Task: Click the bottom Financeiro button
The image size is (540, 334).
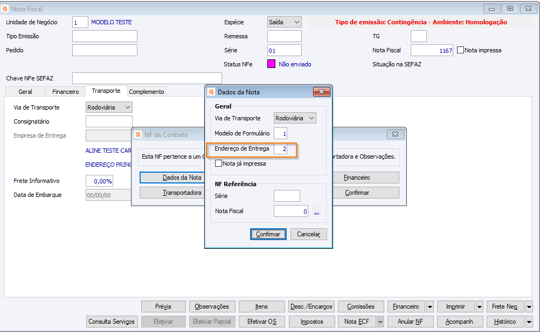Action: pyautogui.click(x=406, y=306)
